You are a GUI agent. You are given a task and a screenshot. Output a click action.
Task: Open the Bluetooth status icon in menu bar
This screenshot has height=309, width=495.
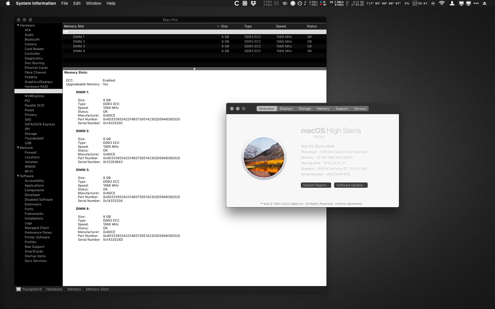pyautogui.click(x=433, y=3)
